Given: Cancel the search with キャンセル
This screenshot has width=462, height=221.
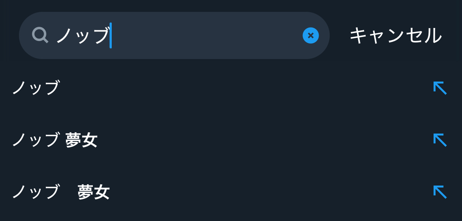Looking at the screenshot, I should click(x=395, y=35).
